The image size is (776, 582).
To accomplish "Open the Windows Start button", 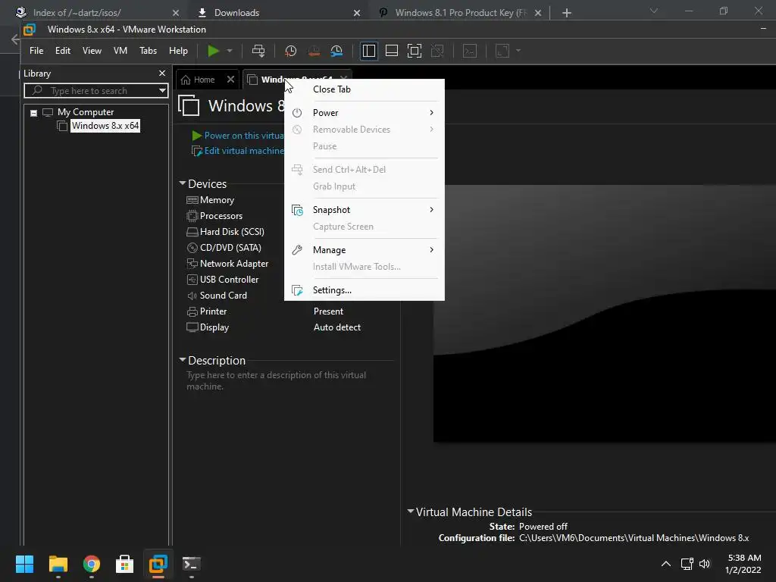I will [x=24, y=564].
